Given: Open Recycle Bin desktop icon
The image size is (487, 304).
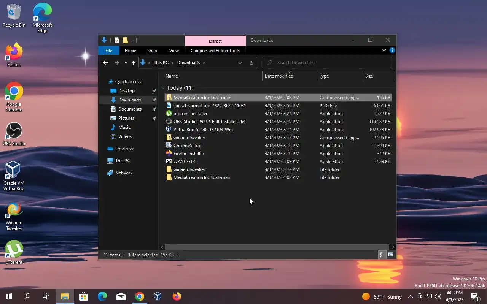Looking at the screenshot, I should (14, 16).
